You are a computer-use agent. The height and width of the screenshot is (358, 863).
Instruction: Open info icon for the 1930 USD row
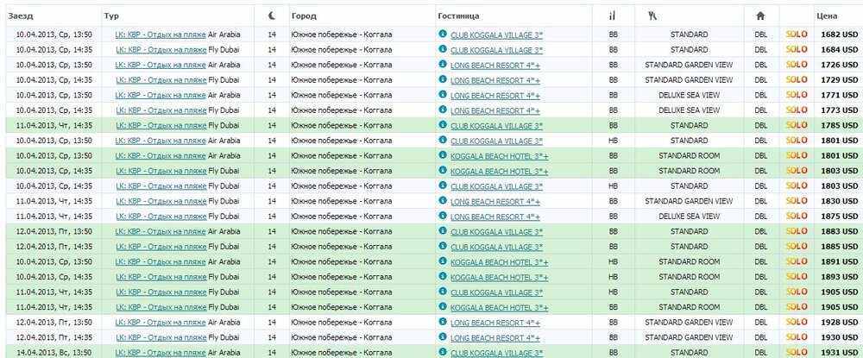442,336
